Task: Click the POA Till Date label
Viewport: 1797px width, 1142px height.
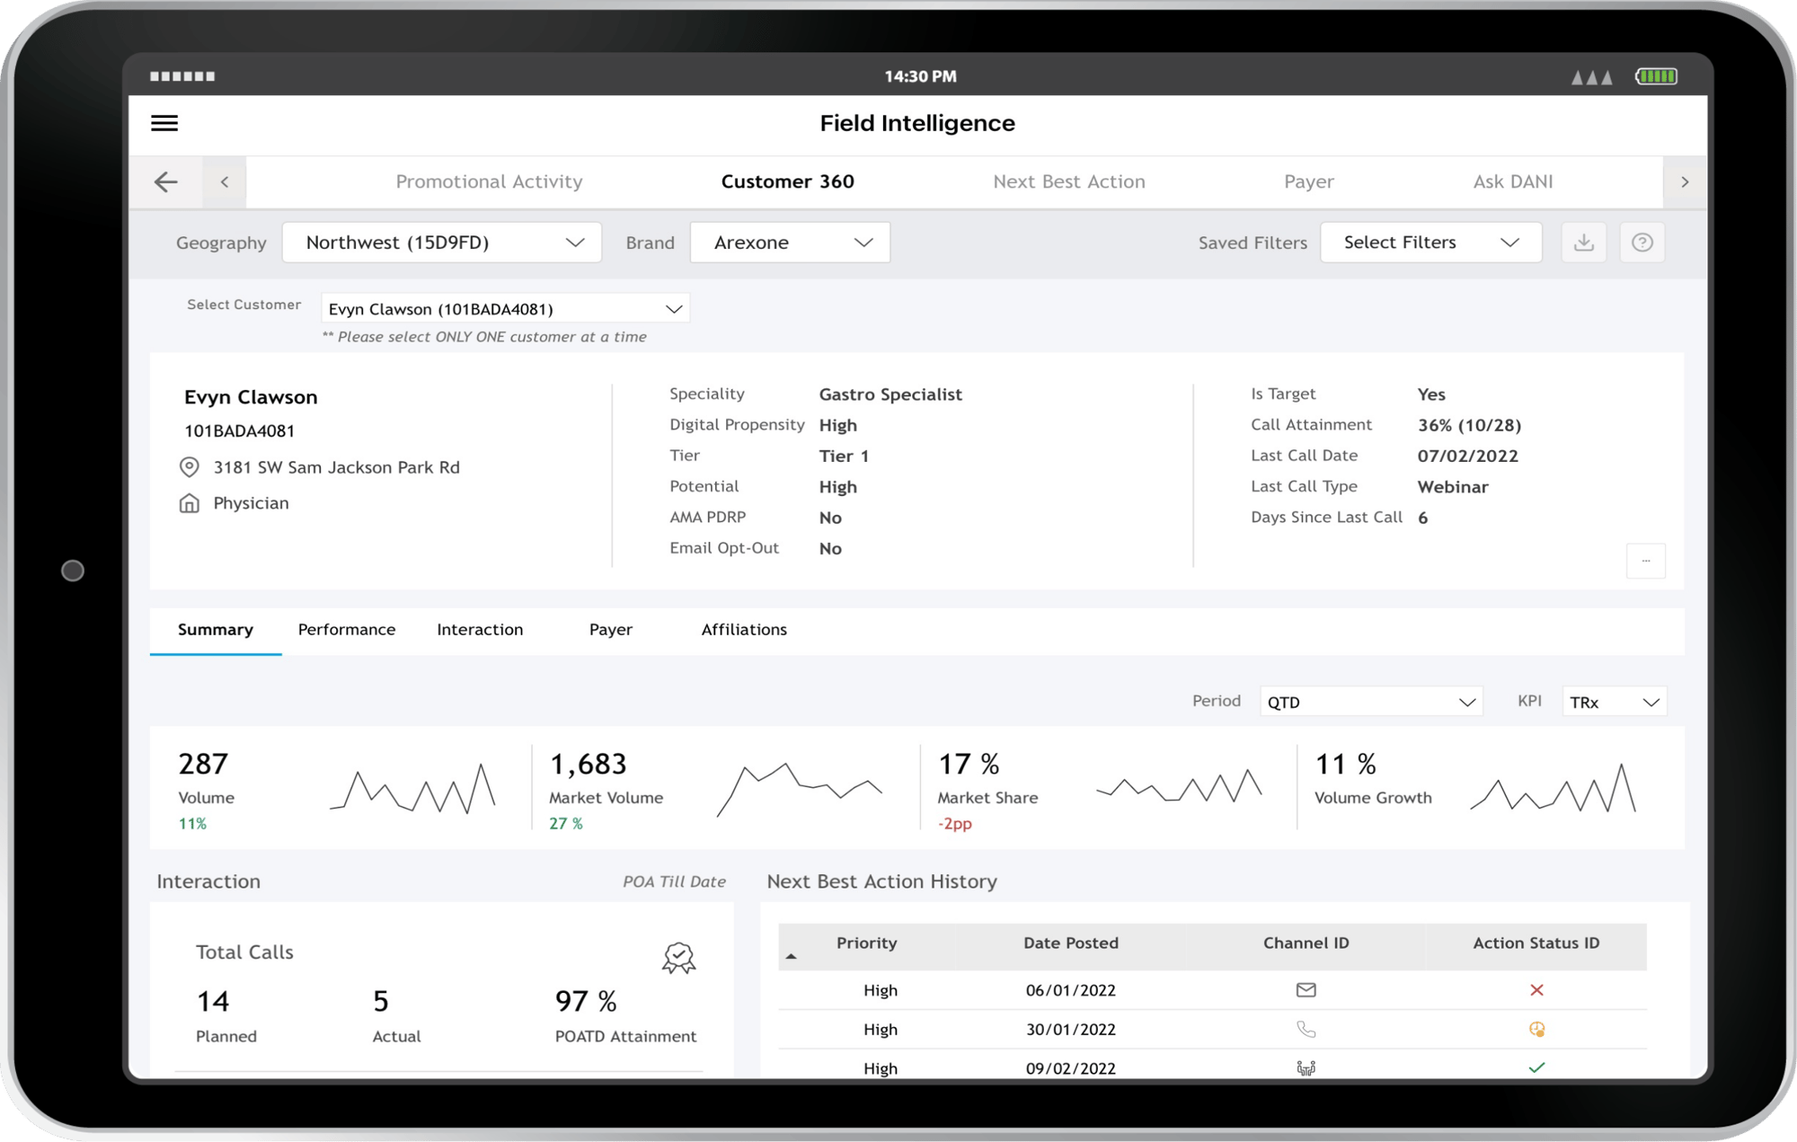Action: point(674,882)
